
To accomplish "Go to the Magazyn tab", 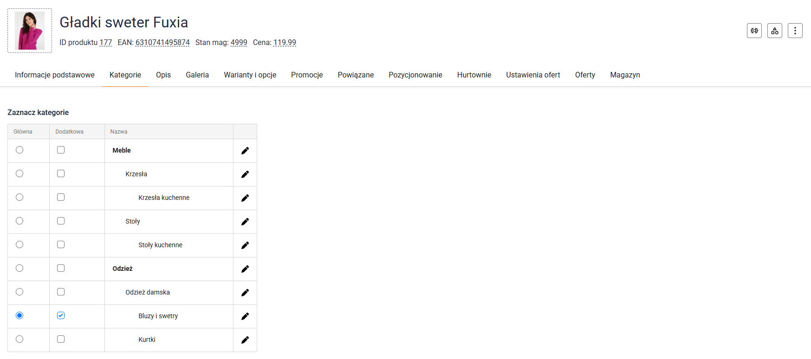I will [625, 75].
